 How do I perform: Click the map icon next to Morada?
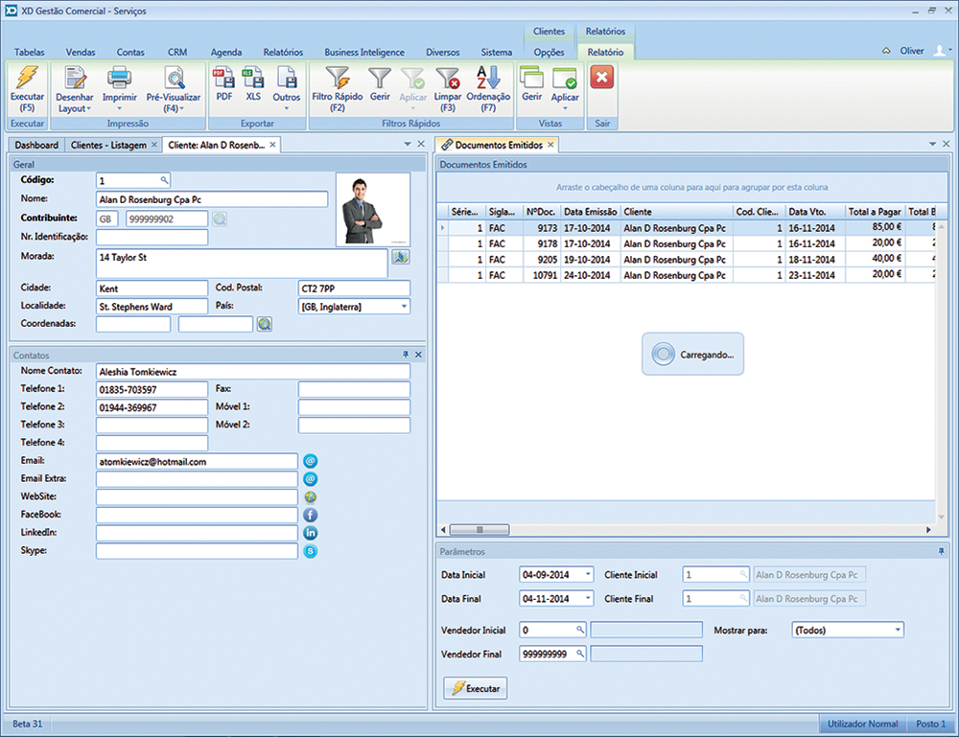[x=400, y=257]
